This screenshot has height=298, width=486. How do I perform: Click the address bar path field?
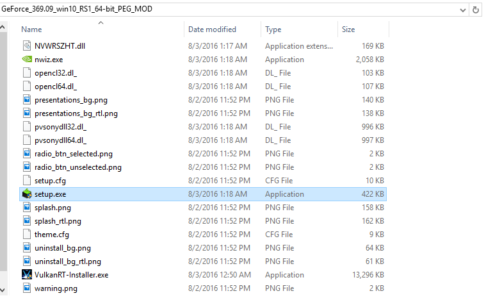pyautogui.click(x=229, y=10)
